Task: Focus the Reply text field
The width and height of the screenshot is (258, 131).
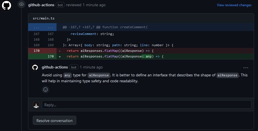Action: coord(146,105)
